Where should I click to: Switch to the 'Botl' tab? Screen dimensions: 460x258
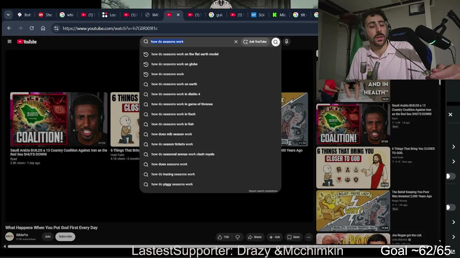[24, 15]
